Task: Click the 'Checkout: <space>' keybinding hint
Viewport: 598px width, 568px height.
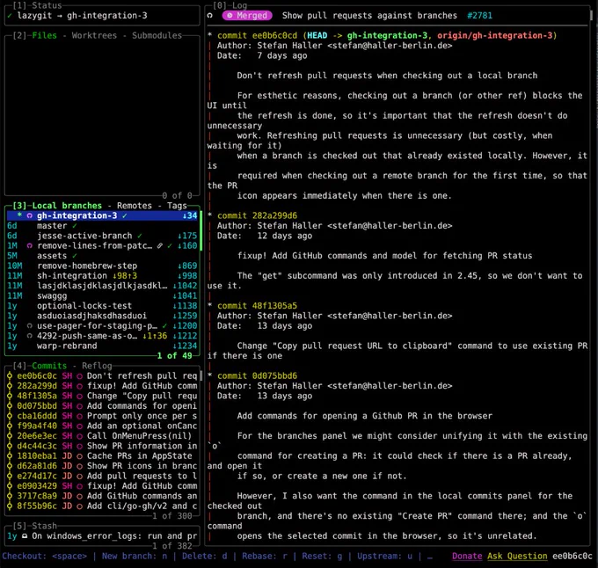Action: point(44,557)
